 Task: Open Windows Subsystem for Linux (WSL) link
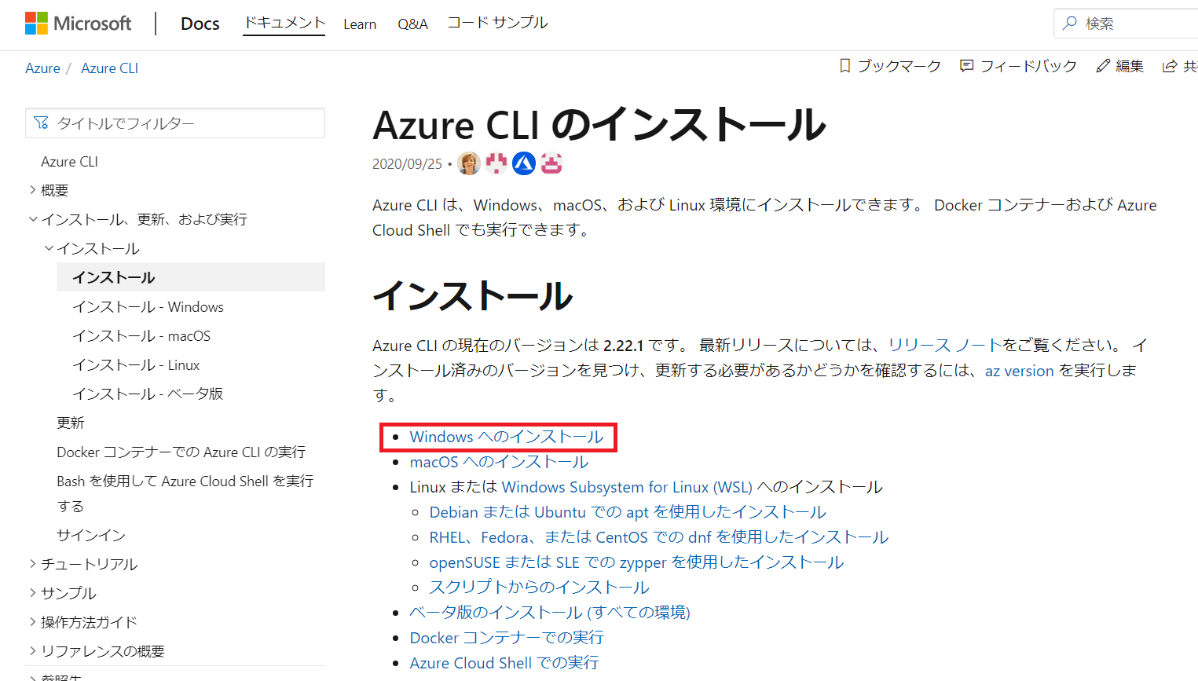tap(627, 487)
